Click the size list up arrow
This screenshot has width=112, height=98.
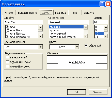106,27
